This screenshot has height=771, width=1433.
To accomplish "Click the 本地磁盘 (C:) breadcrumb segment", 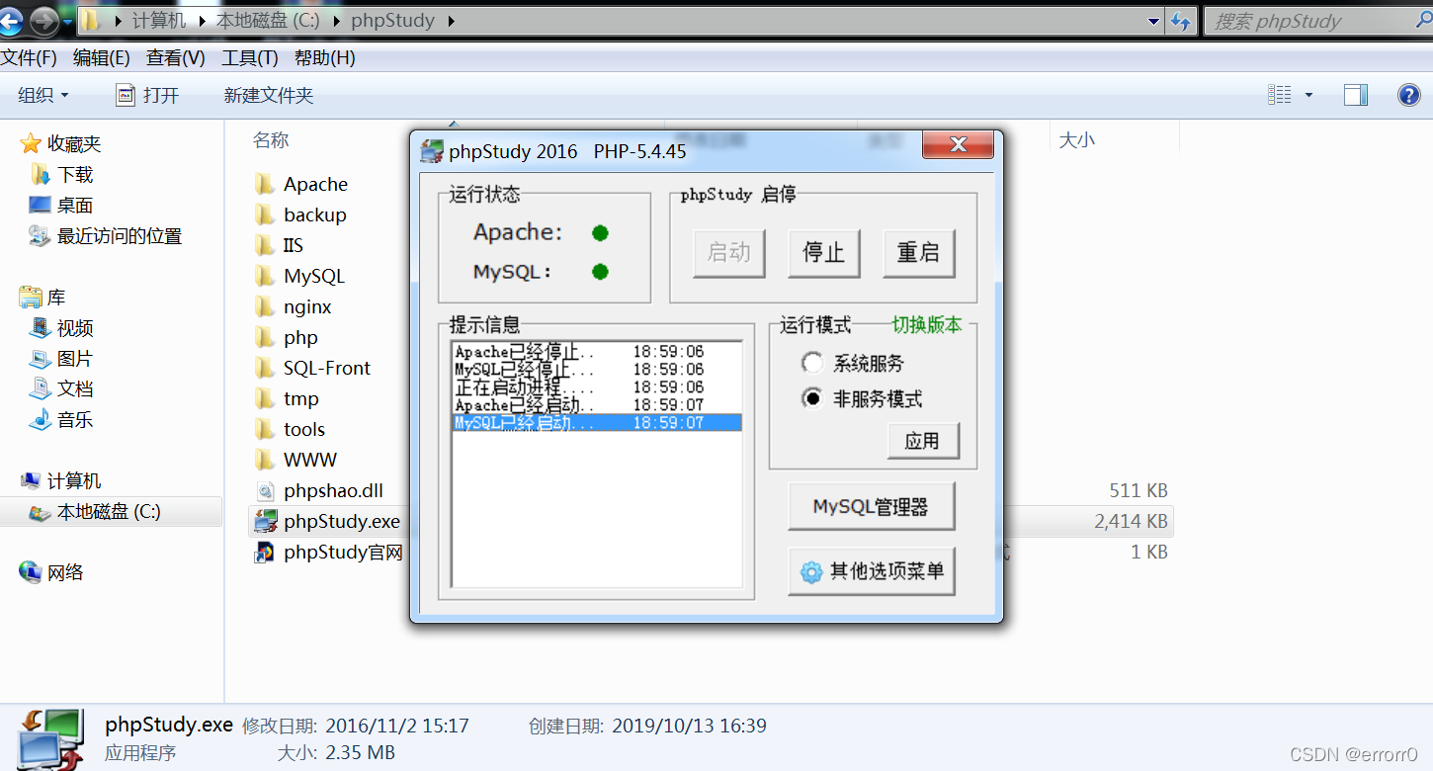I will 268,21.
